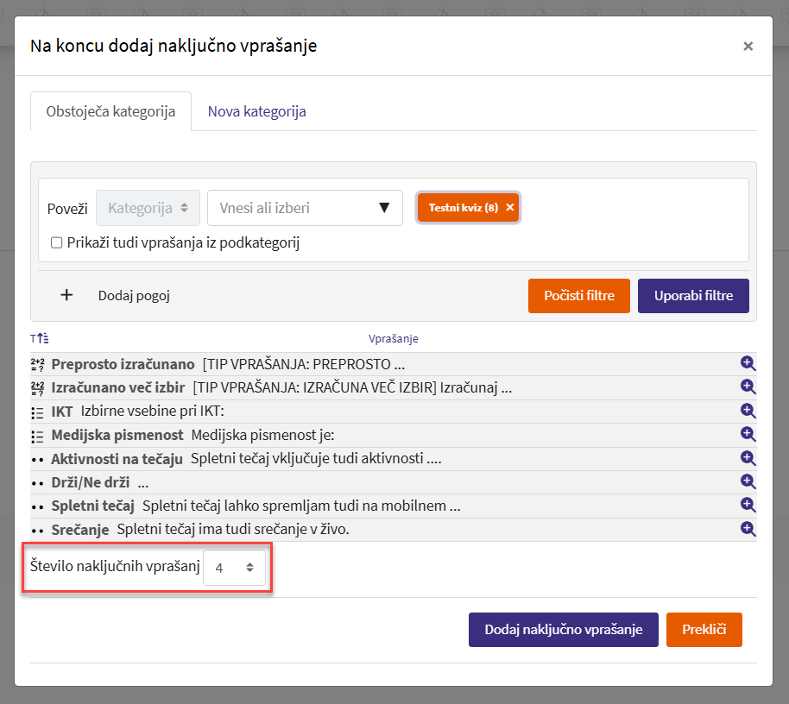Open Število naključnih vprašanj selector

pos(234,568)
